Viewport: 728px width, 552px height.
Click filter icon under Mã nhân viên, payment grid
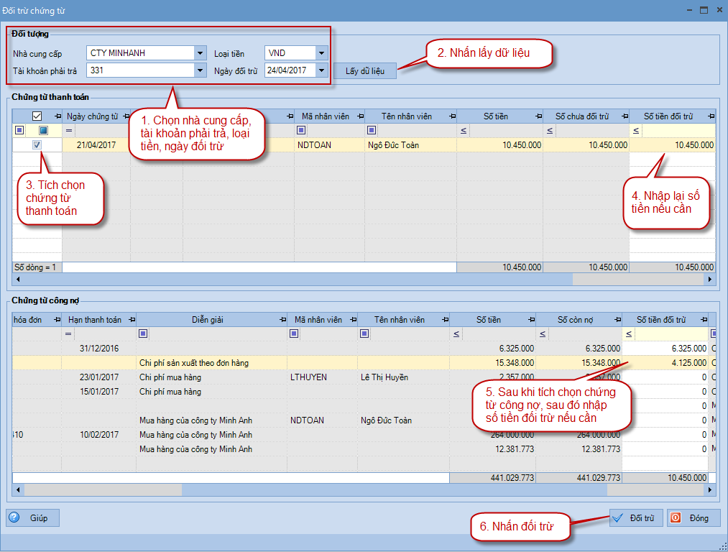tap(301, 130)
